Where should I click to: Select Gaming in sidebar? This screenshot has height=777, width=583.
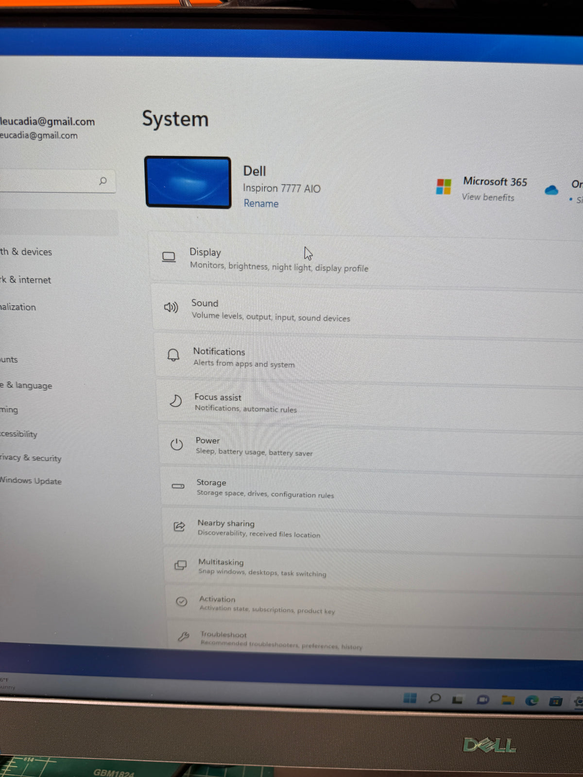point(9,409)
